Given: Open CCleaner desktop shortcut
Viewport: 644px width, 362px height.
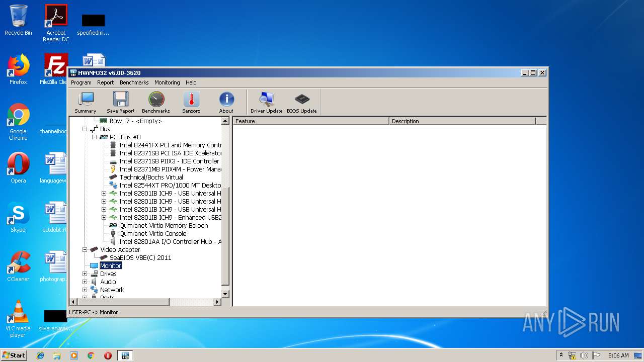Looking at the screenshot, I should point(18,266).
